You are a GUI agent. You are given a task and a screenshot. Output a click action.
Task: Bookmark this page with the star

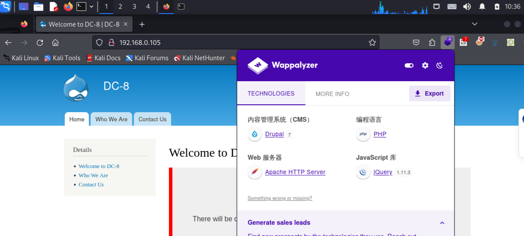(372, 42)
